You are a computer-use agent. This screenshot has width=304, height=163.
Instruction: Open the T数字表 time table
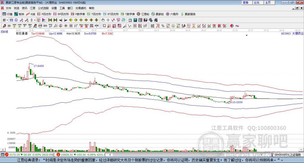[128, 14]
